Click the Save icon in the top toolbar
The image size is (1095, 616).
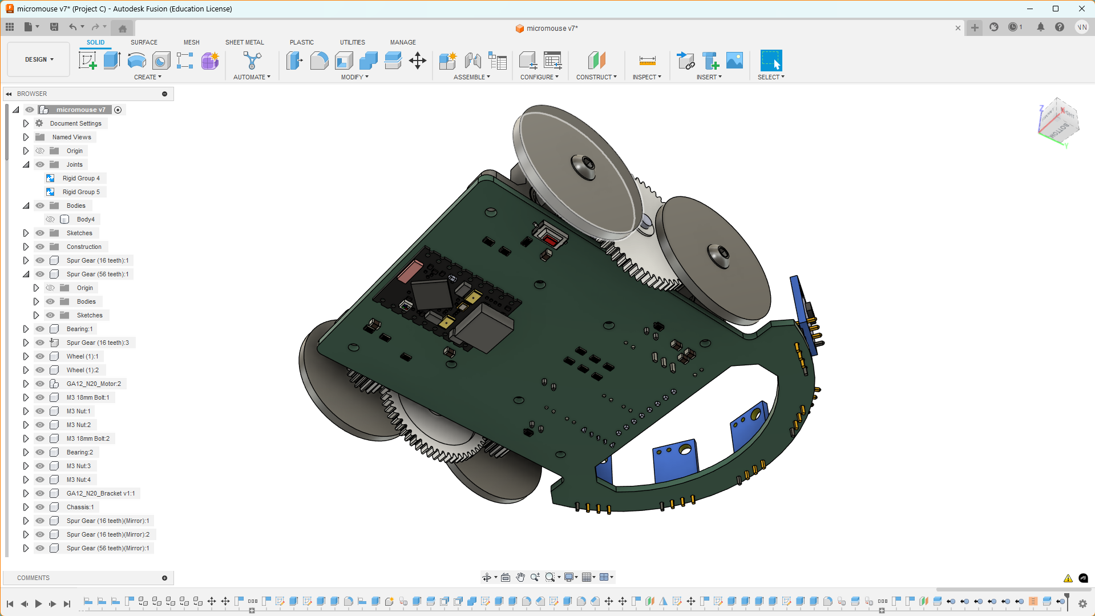54,27
